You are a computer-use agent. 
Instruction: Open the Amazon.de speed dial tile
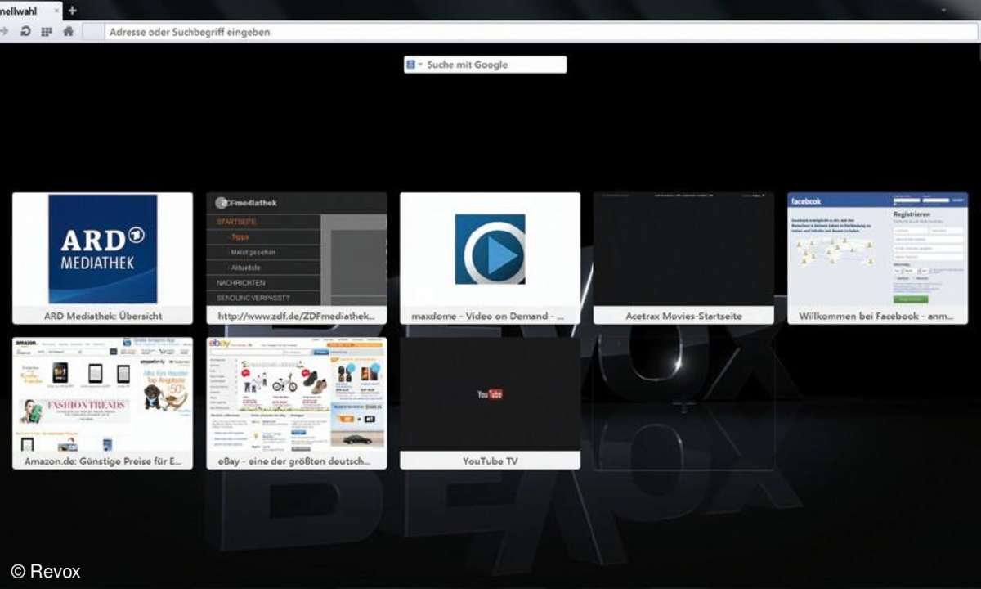coord(103,403)
